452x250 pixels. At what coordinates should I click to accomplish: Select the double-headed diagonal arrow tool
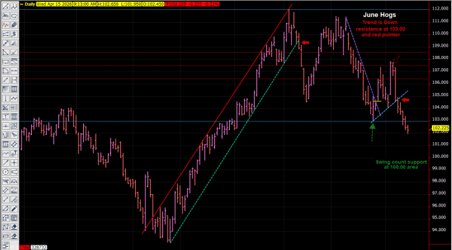click(5, 44)
